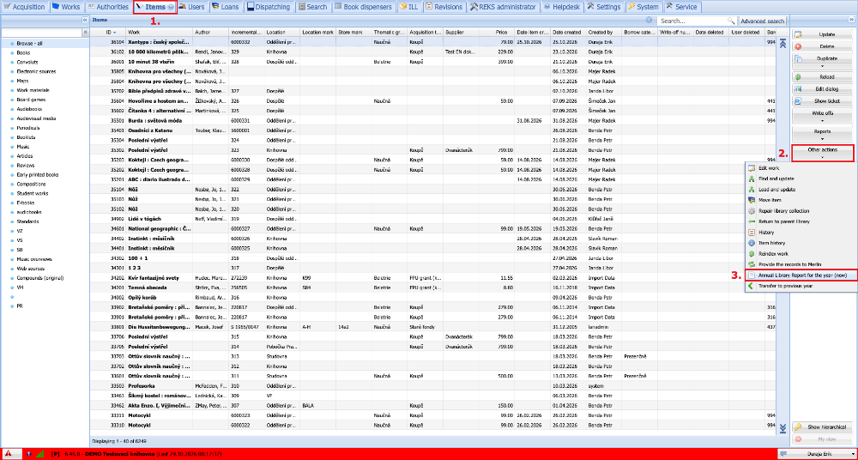Click the Work column header
This screenshot has width=858, height=460.
point(160,33)
